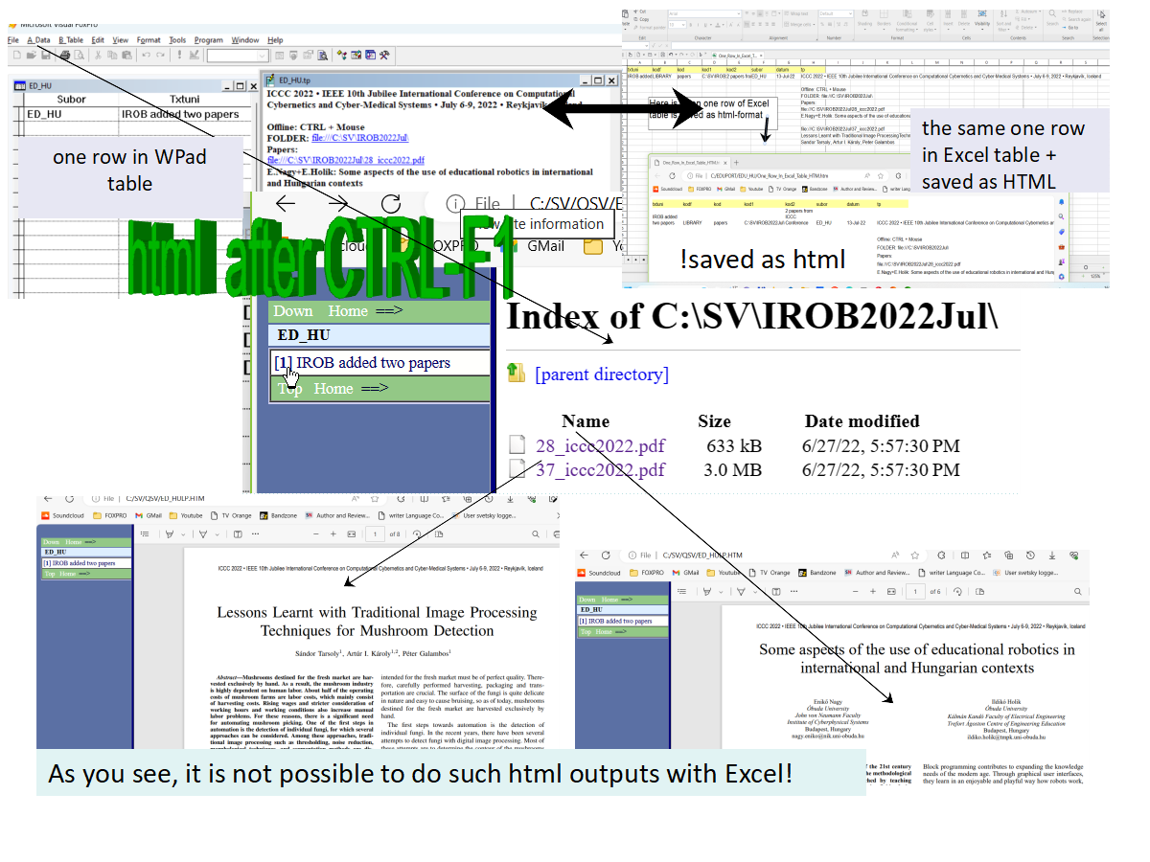Open the Bandzone bookmark in bottom-right browser
1150x862 pixels.
(x=816, y=573)
